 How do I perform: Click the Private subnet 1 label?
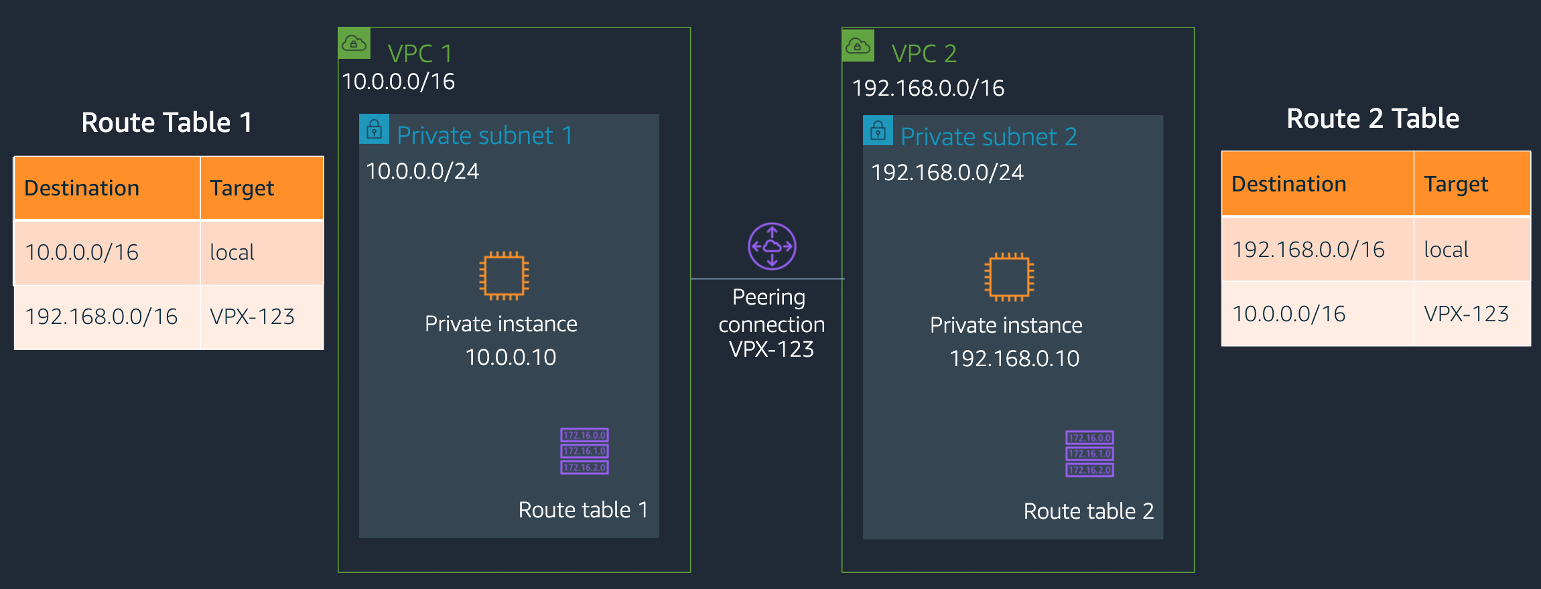(485, 135)
